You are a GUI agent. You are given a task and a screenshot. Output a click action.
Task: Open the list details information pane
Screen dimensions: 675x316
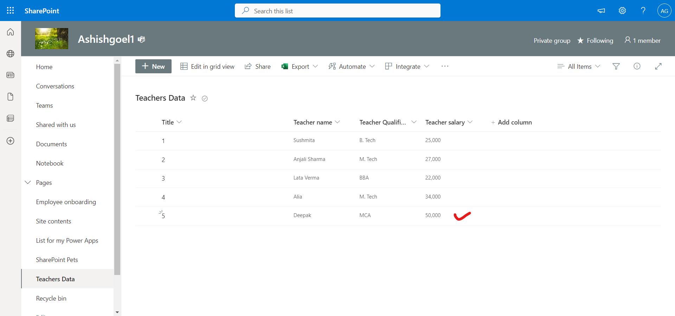637,66
